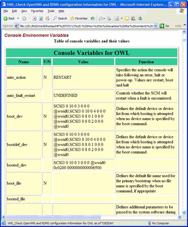The height and width of the screenshot is (227, 188).
Task: Refresh the page with the green arrows icon
Action: [x=41, y=19]
